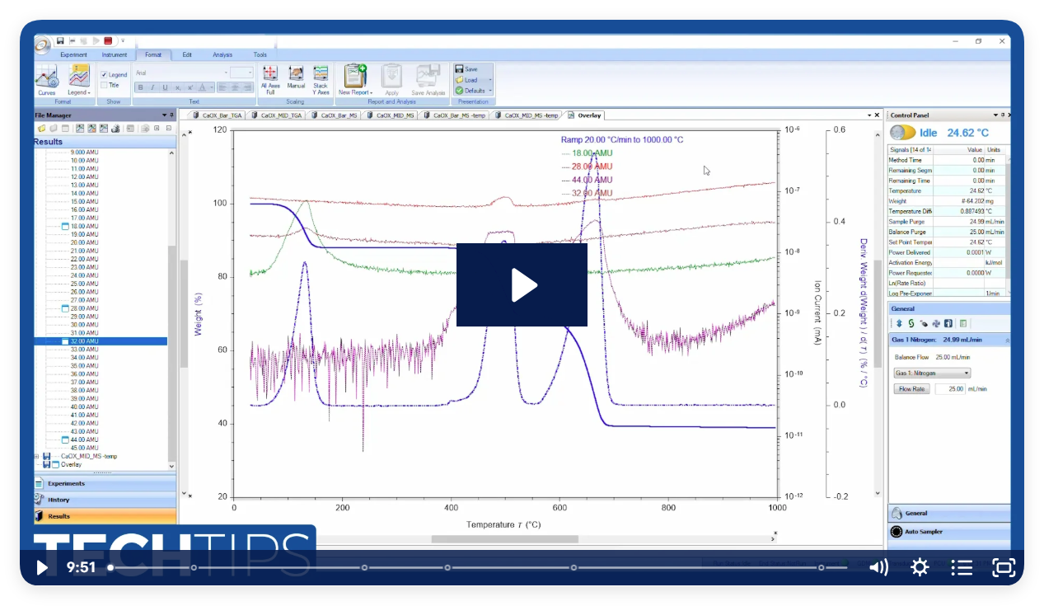Uncheck the Legend checkbox
This screenshot has height=606, width=1044.
(x=104, y=75)
